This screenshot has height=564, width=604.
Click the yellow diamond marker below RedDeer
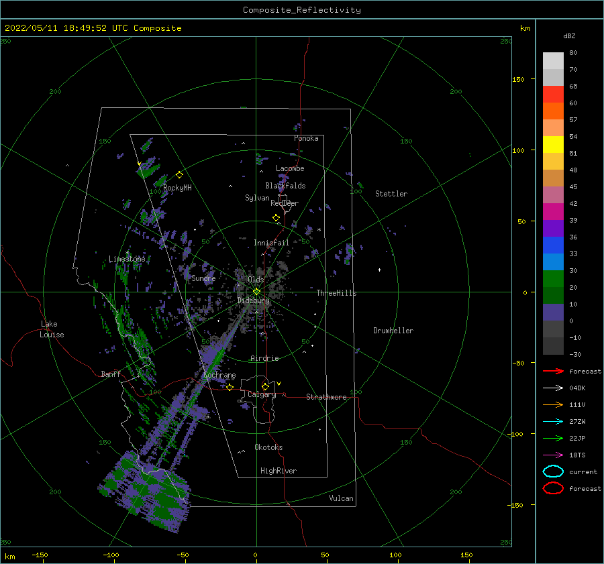point(276,218)
